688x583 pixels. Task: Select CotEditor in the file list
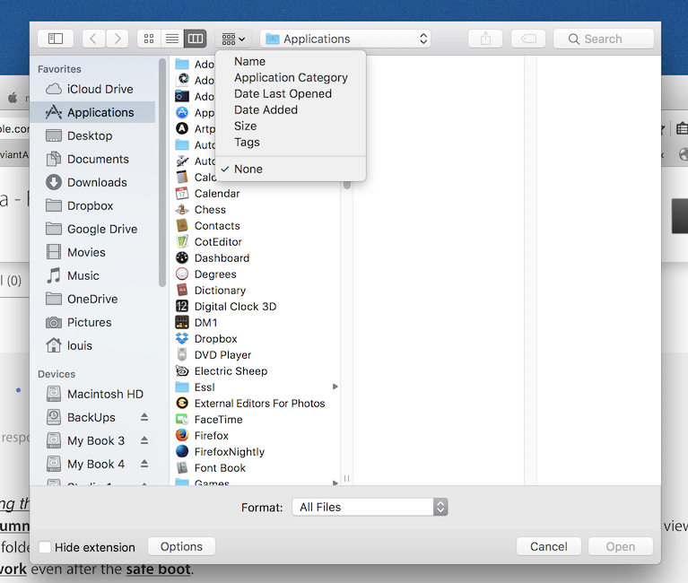click(x=257, y=241)
